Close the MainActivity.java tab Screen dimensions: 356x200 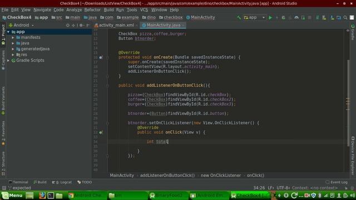click(183, 25)
